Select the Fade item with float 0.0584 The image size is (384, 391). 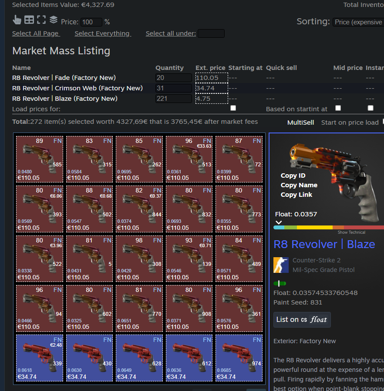tap(89, 159)
